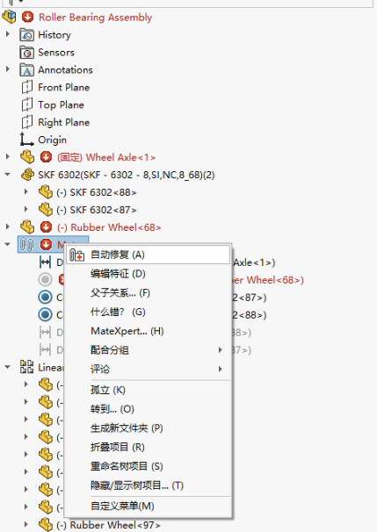Click the Linear pattern feature icon
The height and width of the screenshot is (532, 377).
click(27, 367)
